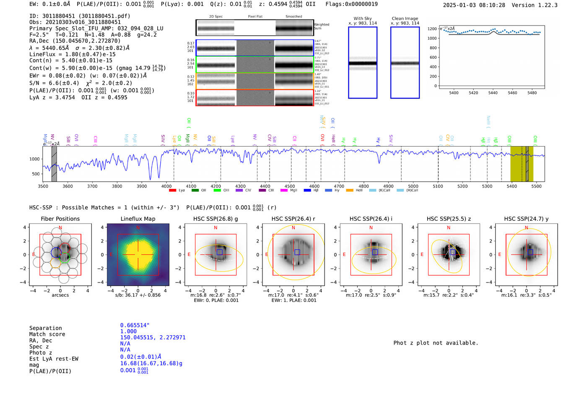This screenshot has height=400, width=587.
Task: Open the HSC SSP(25.5) z cutout
Action: tap(449, 255)
